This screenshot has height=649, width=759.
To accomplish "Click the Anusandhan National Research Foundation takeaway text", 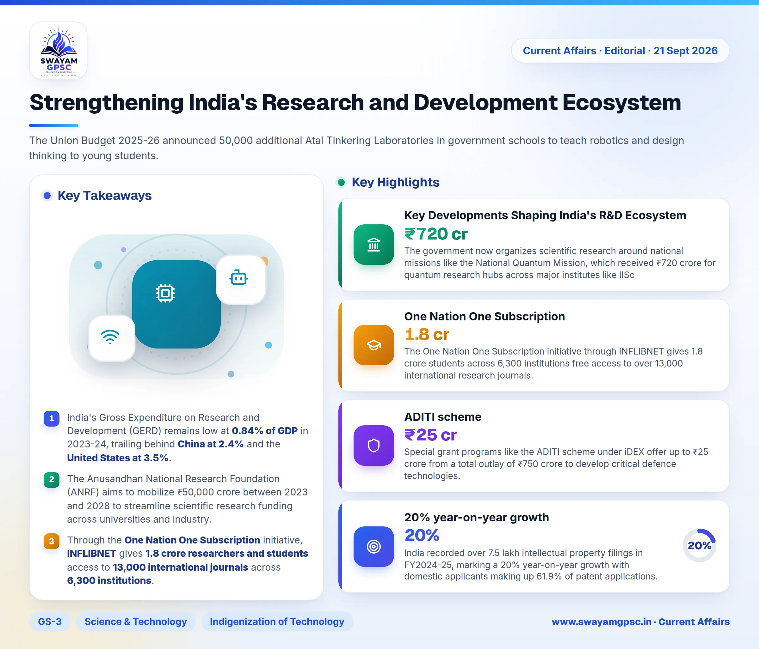I will tap(187, 499).
